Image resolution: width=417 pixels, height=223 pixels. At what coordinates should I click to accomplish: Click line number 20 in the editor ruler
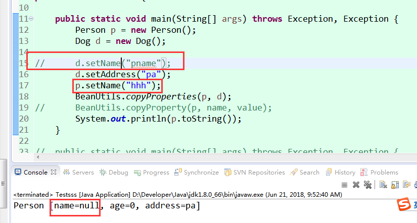(24, 119)
